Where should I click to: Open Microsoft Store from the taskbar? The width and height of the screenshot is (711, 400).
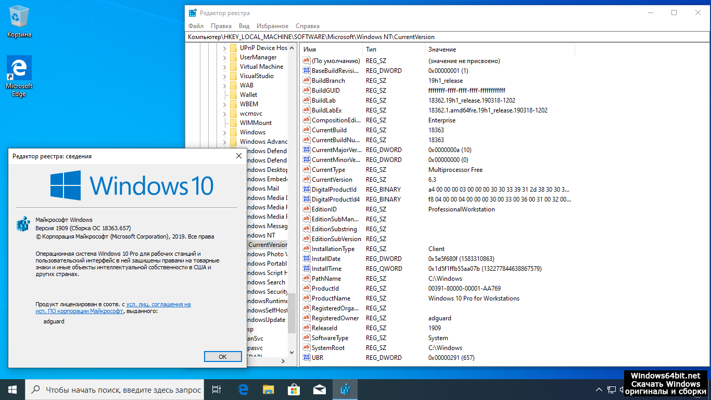pyautogui.click(x=294, y=390)
